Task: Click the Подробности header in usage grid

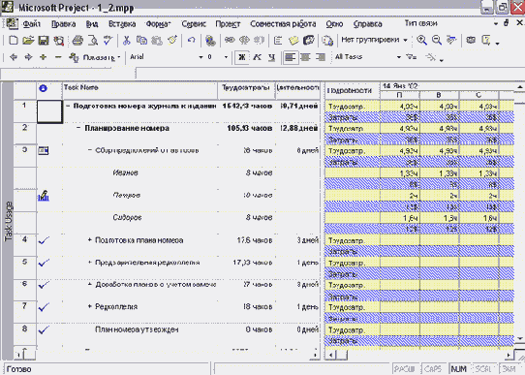Action: [353, 90]
